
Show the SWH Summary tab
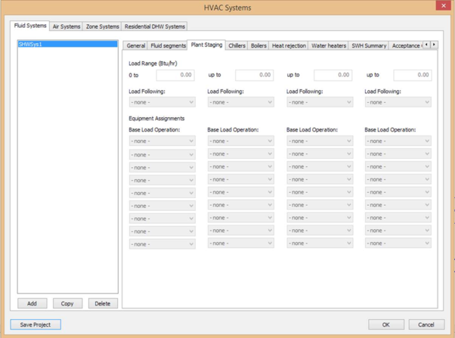[369, 46]
